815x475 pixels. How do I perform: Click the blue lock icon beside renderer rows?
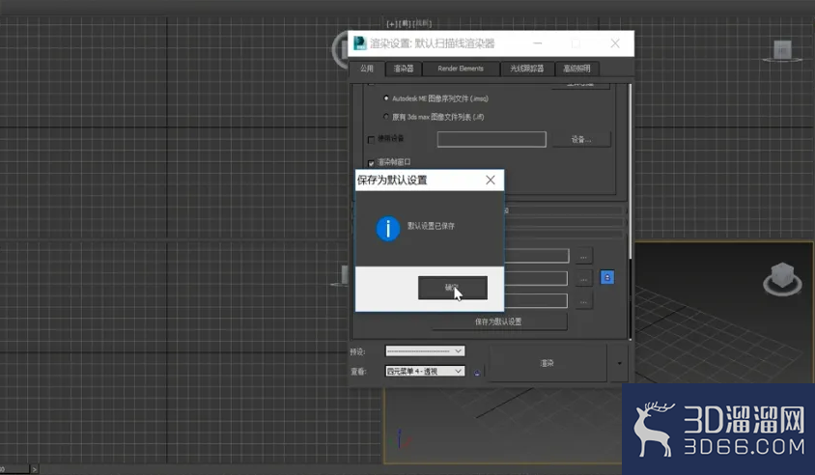pos(607,277)
